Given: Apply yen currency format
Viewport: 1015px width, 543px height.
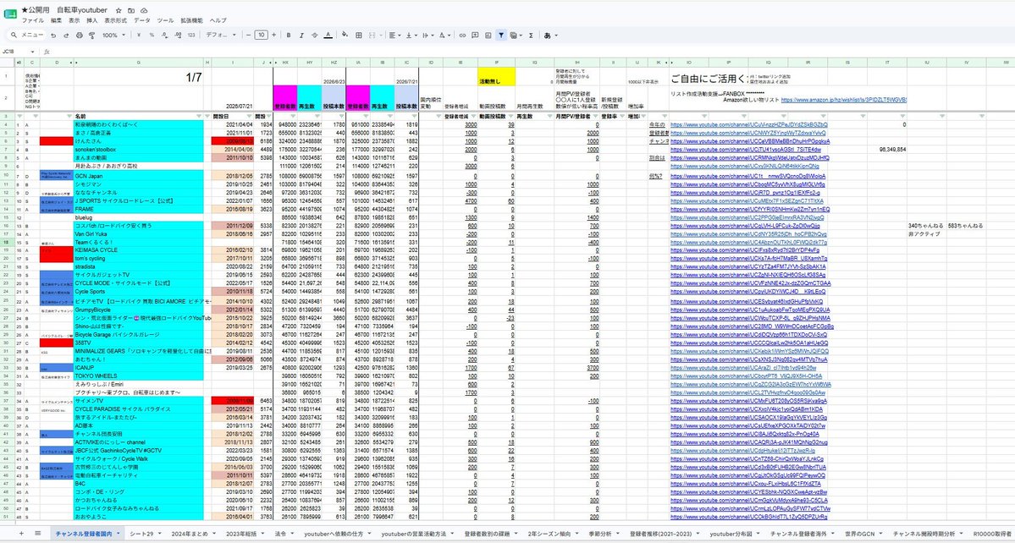Looking at the screenshot, I should (x=139, y=35).
